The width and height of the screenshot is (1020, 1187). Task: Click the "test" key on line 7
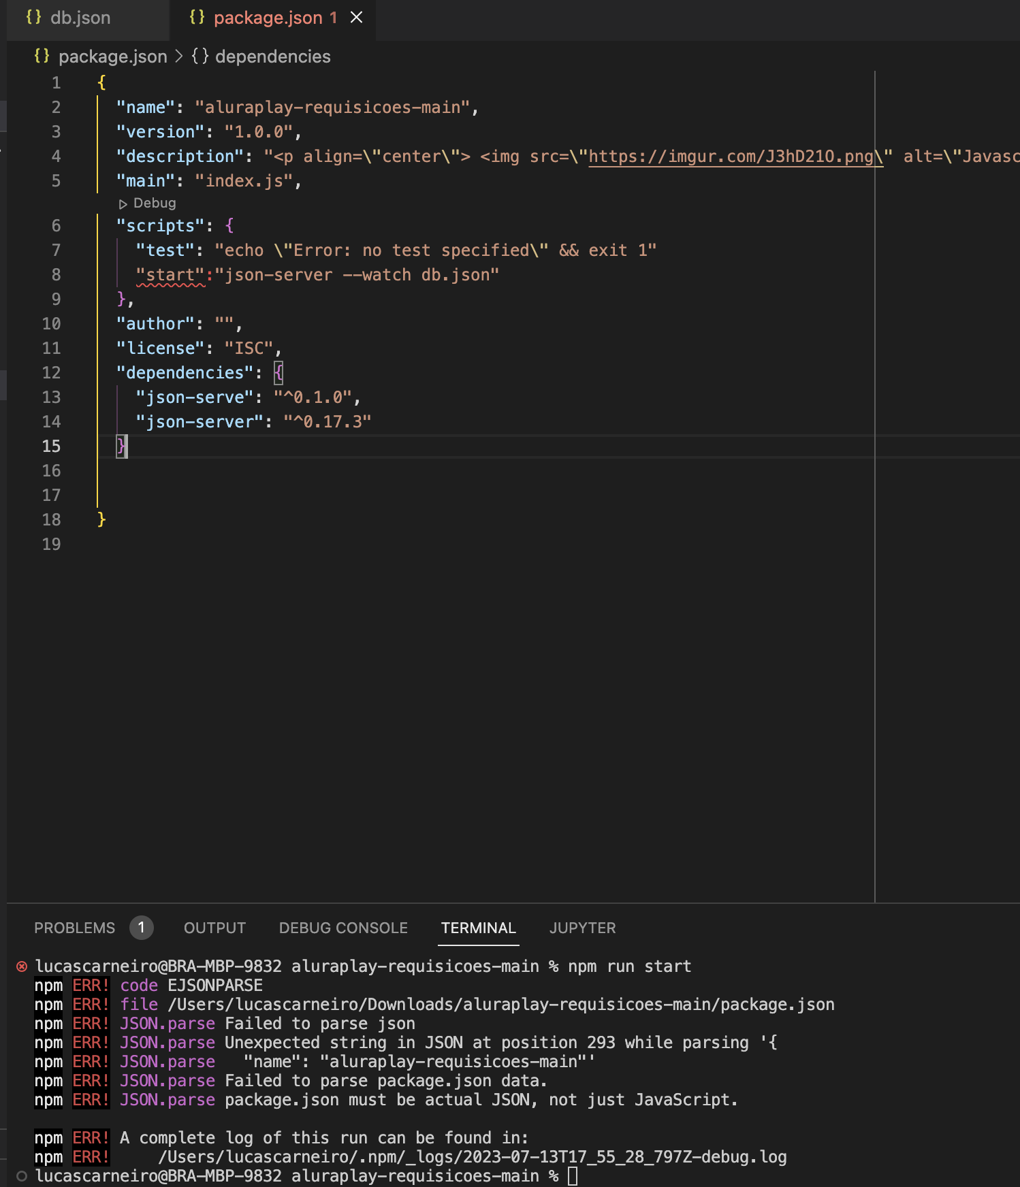coord(165,250)
